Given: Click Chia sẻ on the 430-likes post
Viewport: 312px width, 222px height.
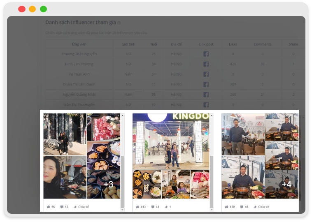Looking at the screenshot, I should (261, 207).
